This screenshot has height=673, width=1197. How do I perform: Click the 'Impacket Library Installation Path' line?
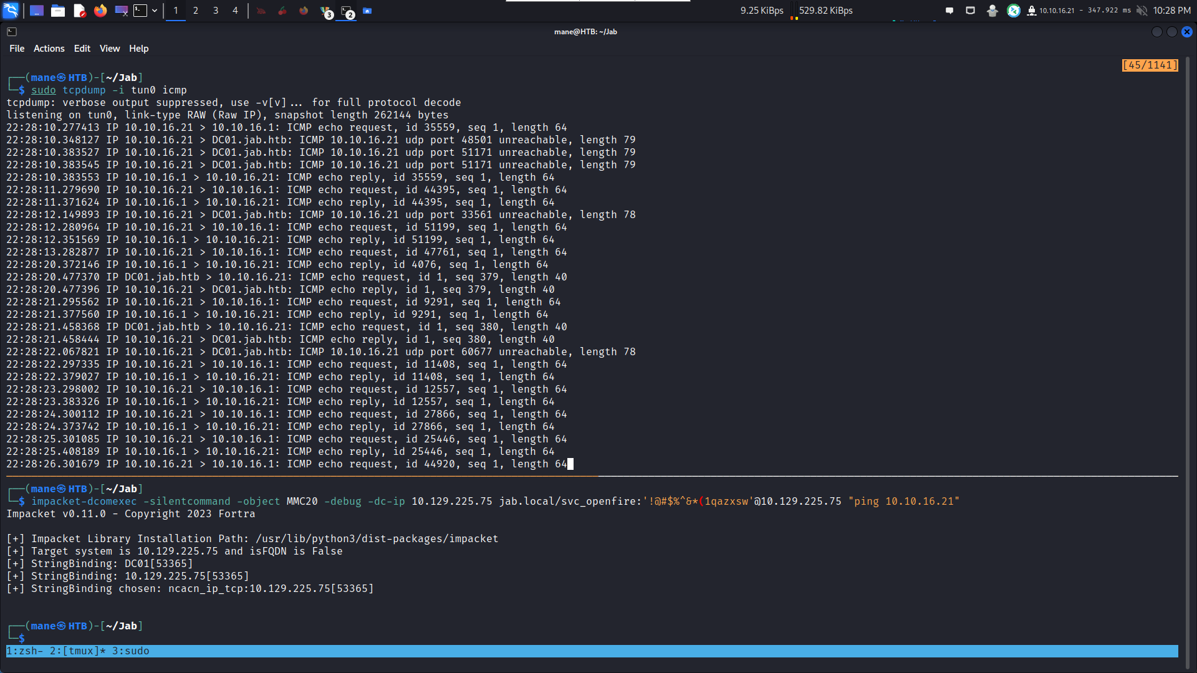pos(252,539)
